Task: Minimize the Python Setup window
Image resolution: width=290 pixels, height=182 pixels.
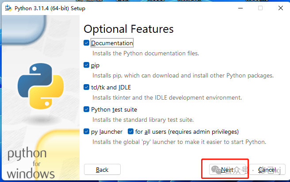Action: pos(240,8)
